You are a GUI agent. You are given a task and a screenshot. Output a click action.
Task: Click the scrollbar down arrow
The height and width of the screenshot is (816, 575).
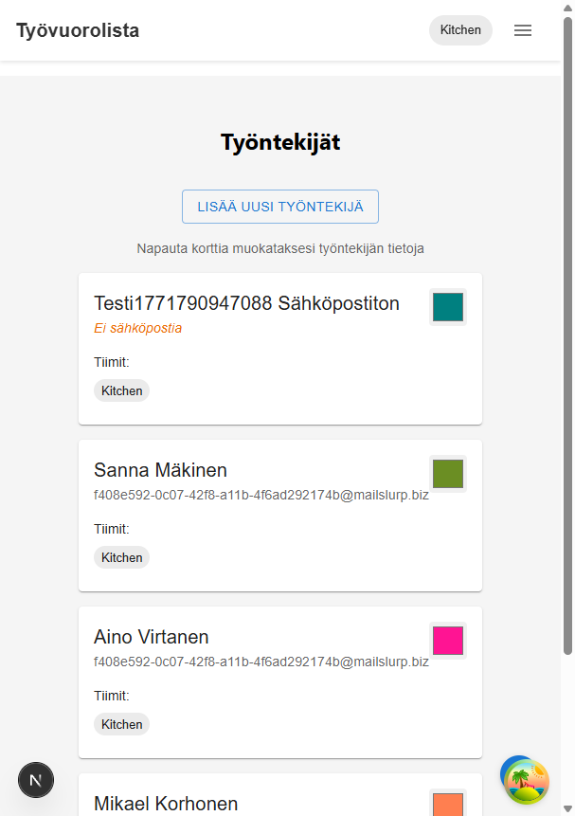pyautogui.click(x=567, y=808)
